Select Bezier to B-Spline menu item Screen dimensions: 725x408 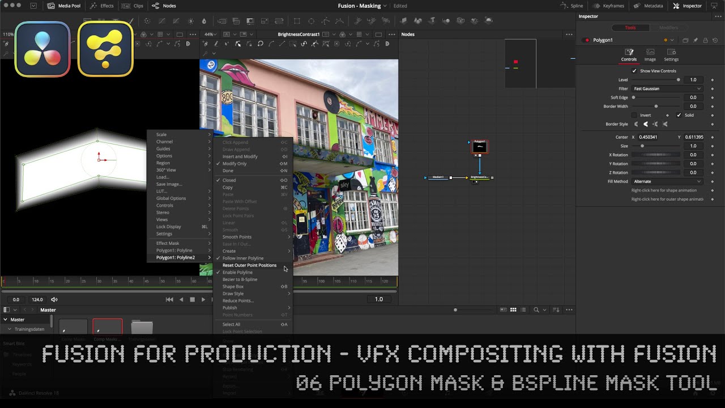pos(254,279)
